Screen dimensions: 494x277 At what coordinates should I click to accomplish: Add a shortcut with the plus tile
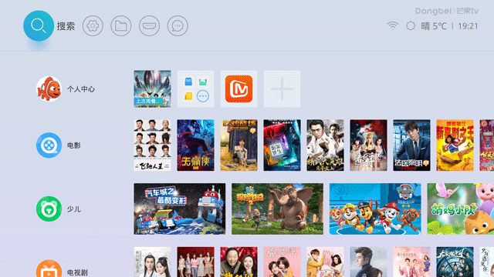click(x=282, y=89)
